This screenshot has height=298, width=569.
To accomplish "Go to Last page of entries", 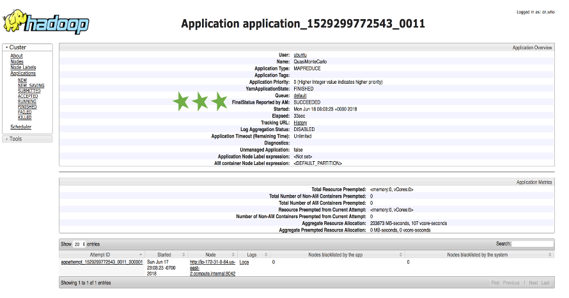I will point(545,283).
